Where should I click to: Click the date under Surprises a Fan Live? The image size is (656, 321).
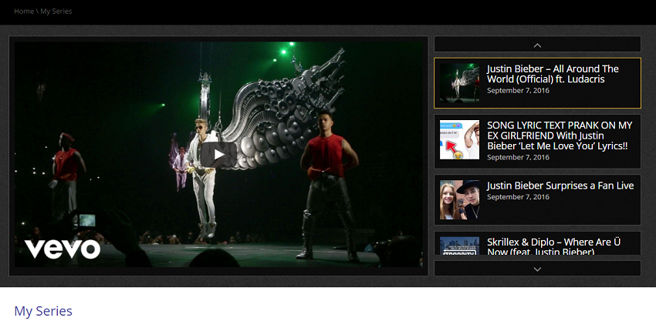[x=518, y=197]
